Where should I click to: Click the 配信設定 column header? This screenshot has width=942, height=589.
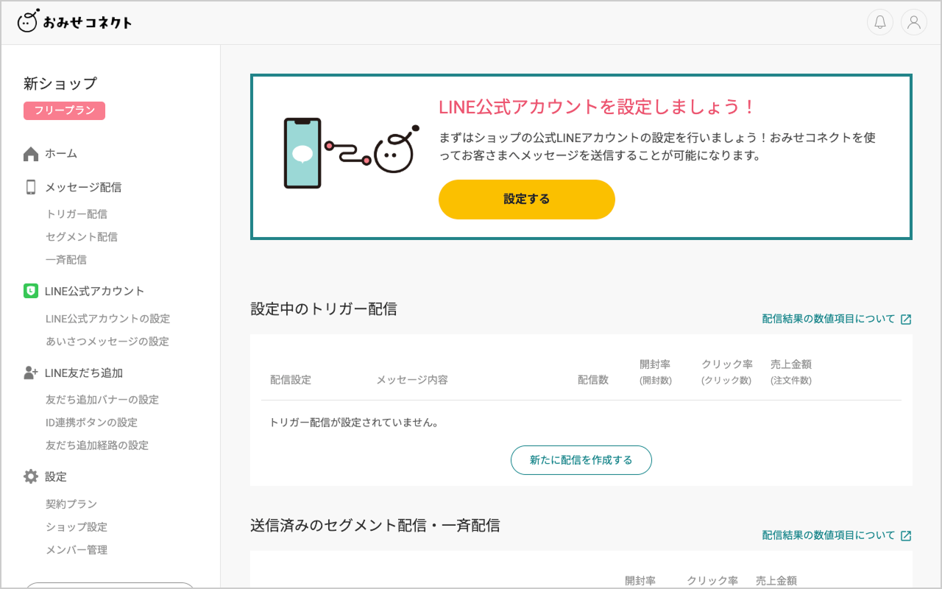291,380
